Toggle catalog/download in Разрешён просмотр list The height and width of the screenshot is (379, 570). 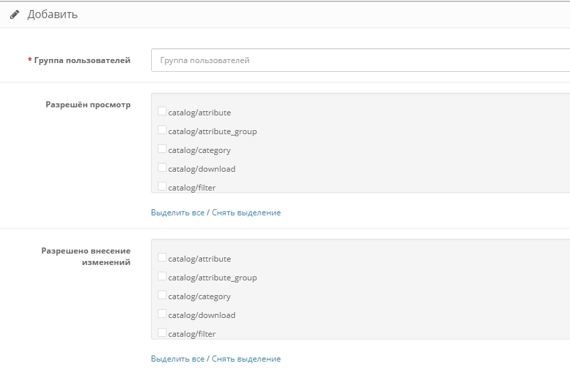point(162,168)
